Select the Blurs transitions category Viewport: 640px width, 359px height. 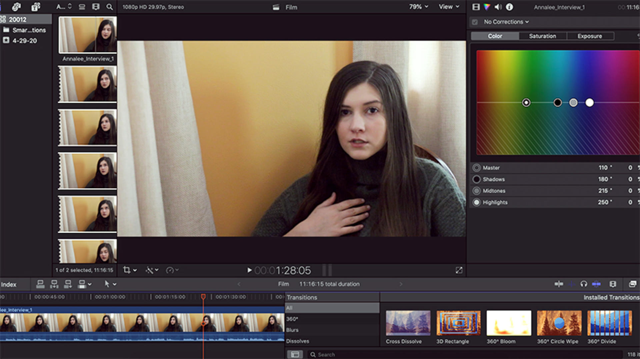(x=332, y=330)
